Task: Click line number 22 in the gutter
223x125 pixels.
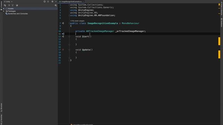Action: pos(60,63)
